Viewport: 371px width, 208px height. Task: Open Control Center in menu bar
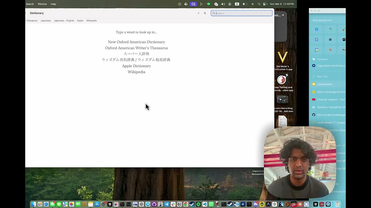pos(265,4)
